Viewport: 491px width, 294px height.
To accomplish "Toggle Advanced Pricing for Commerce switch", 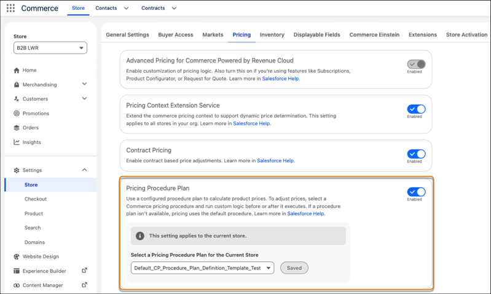I will click(x=416, y=64).
